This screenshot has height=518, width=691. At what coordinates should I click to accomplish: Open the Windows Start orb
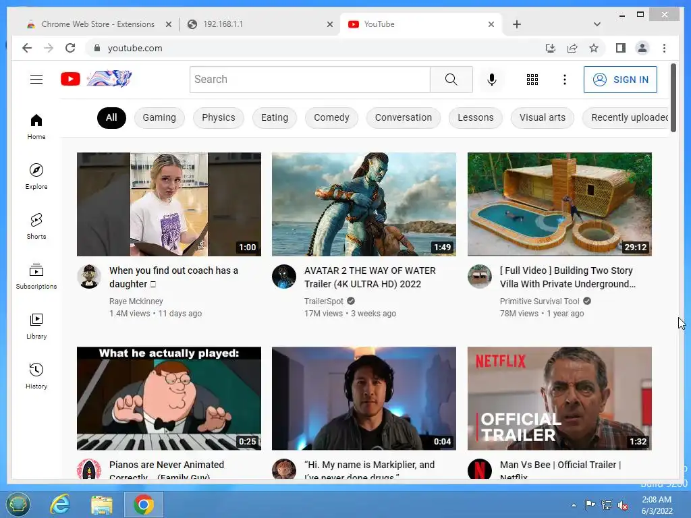click(x=18, y=505)
